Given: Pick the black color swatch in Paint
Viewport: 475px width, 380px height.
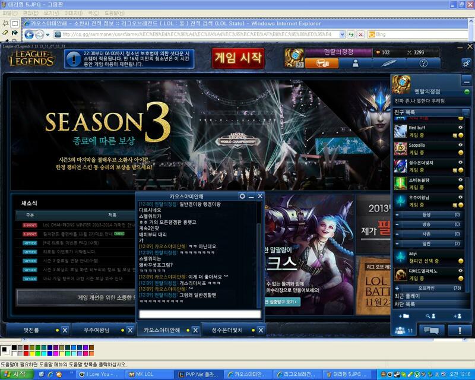Looking at the screenshot, I should (14, 347).
